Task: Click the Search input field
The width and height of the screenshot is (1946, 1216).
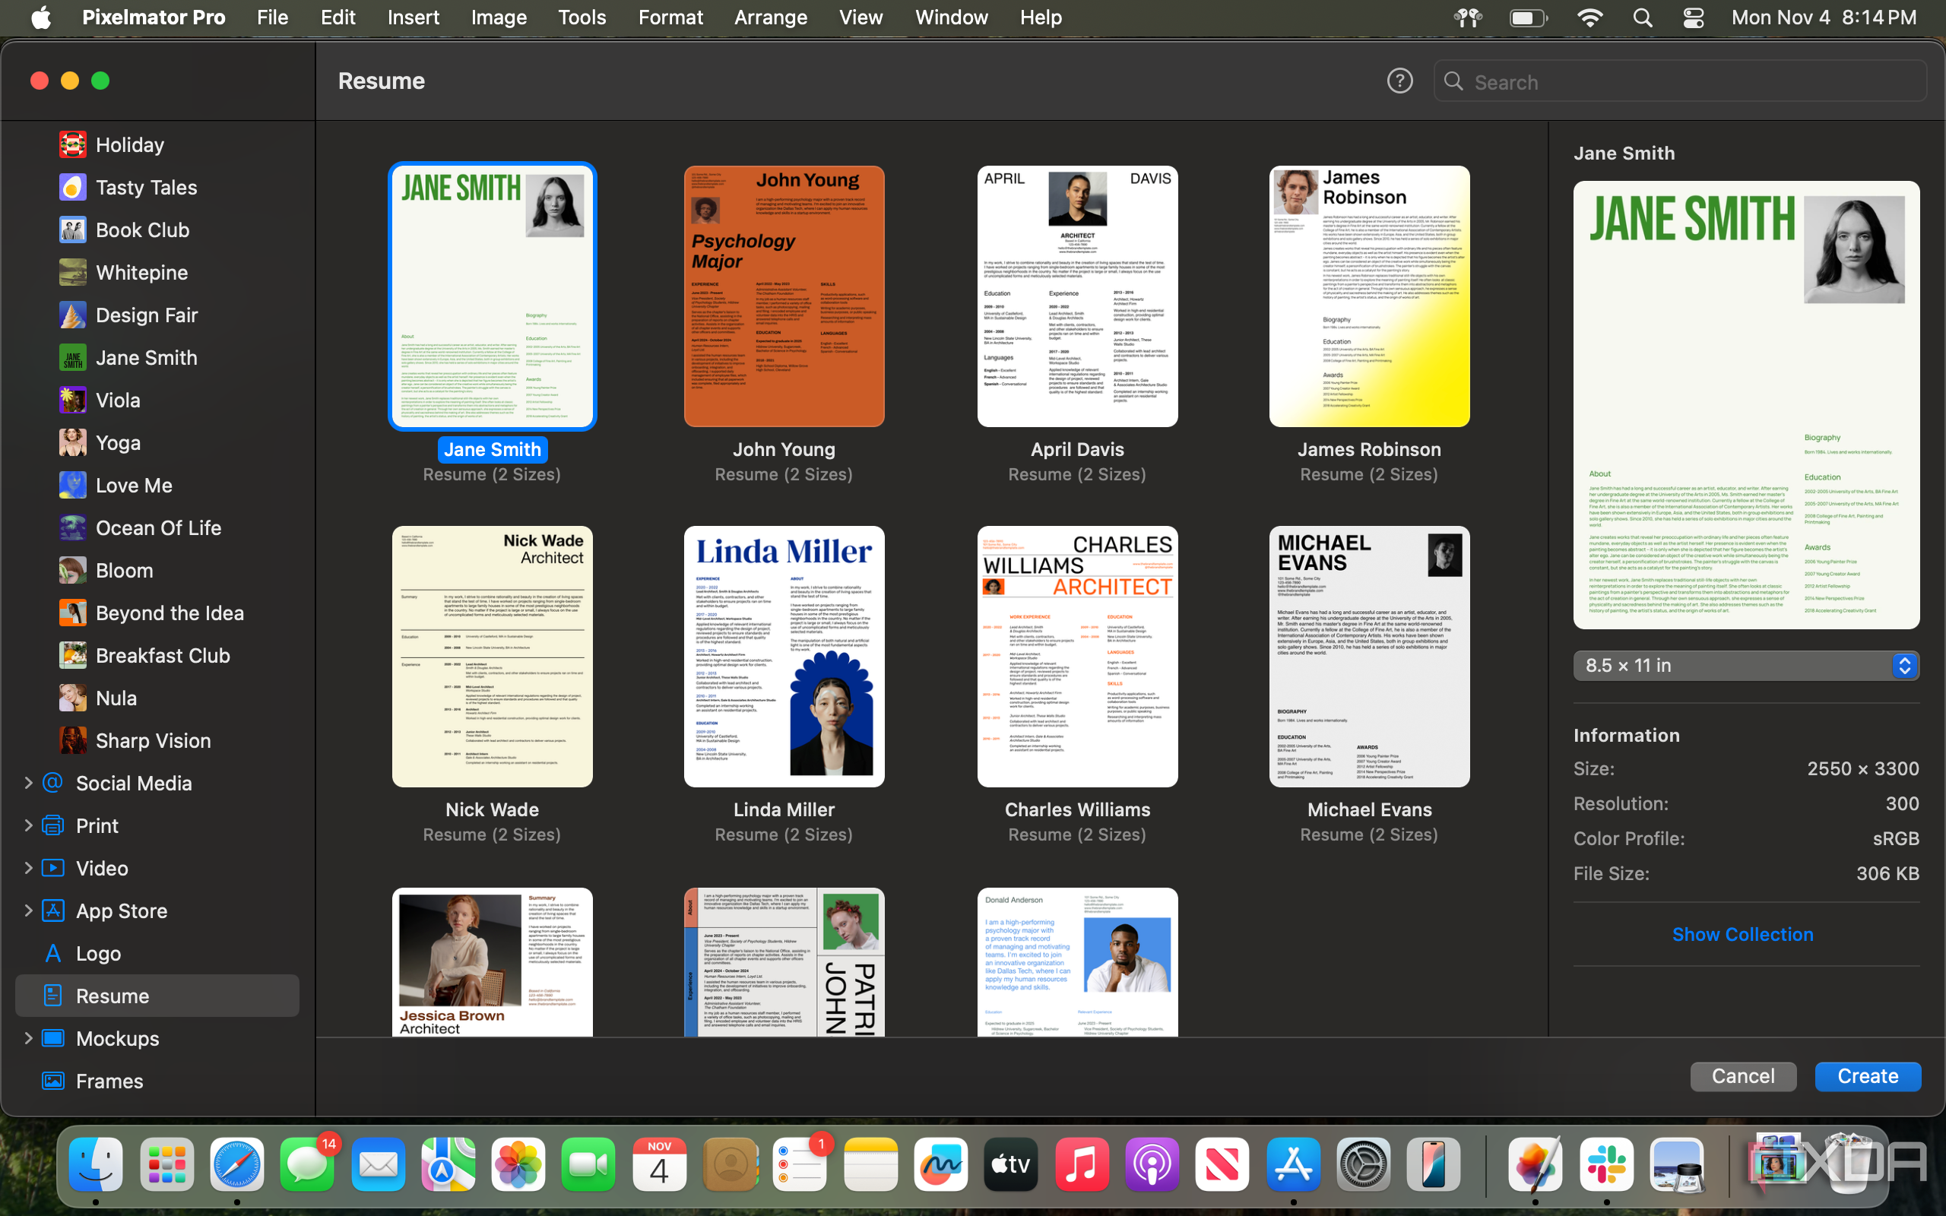Action: [1680, 81]
